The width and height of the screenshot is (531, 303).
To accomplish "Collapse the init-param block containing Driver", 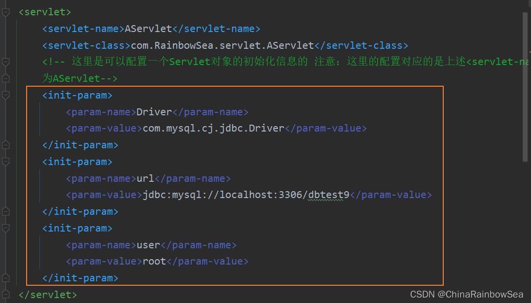I will [x=6, y=95].
